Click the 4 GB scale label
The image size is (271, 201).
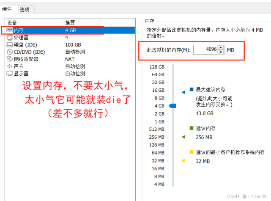[159, 106]
